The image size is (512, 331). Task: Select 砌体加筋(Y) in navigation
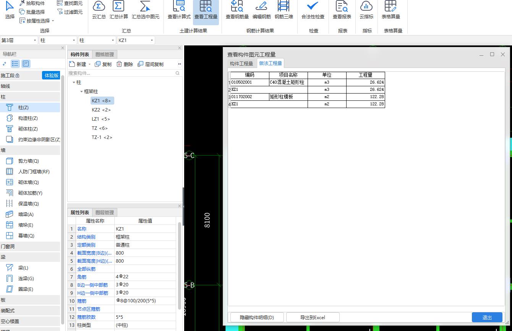[30, 193]
